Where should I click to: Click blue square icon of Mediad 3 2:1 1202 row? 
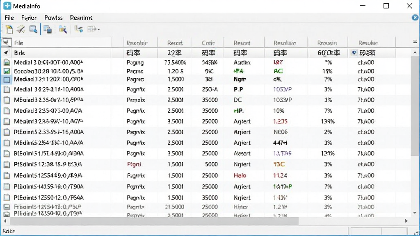click(x=7, y=79)
